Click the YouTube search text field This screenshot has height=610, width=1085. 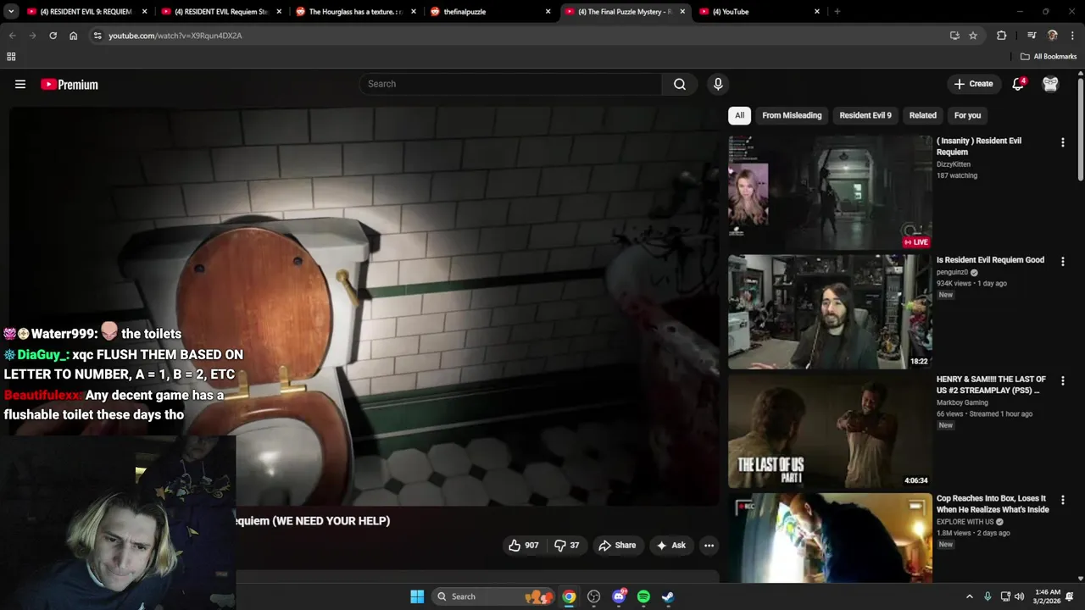coord(511,84)
